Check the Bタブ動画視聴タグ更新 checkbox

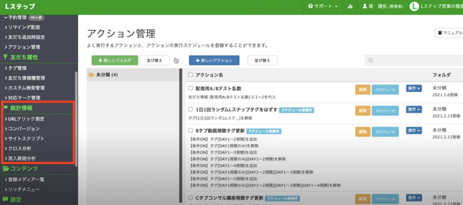click(190, 131)
